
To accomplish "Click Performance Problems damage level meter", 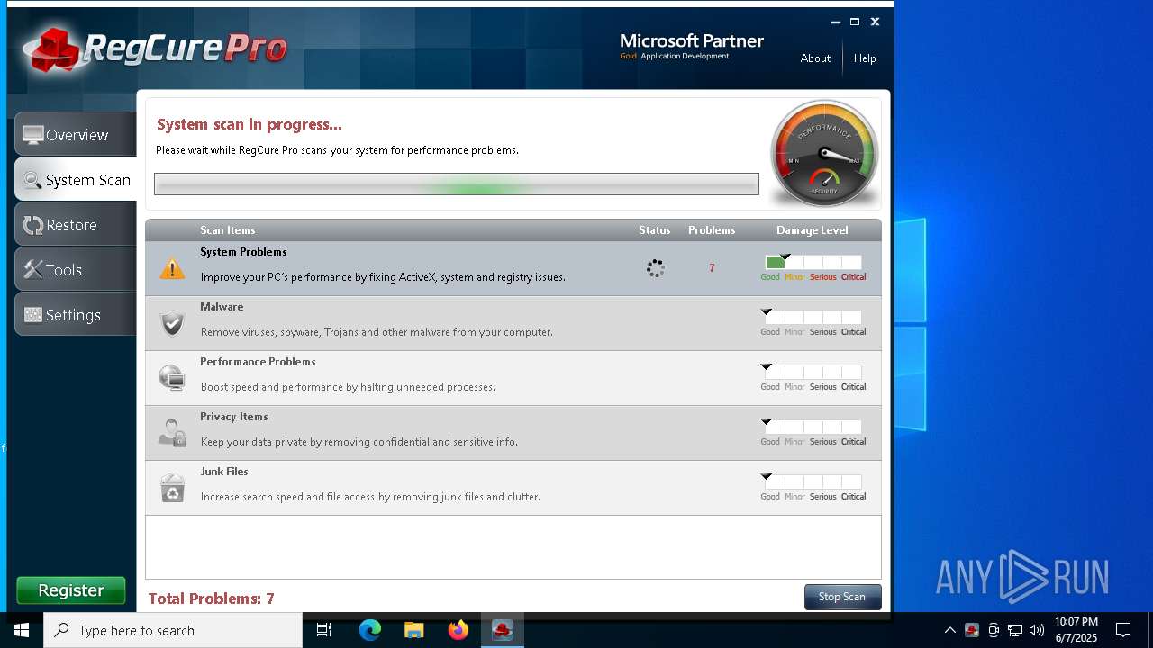I will pyautogui.click(x=813, y=372).
